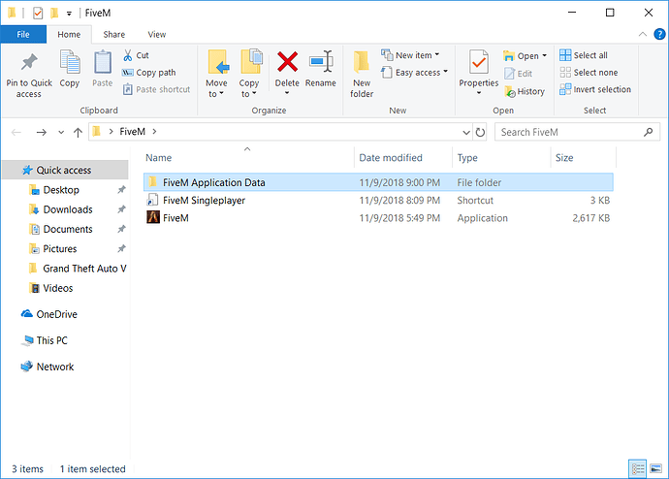Viewport: 669px width, 479px height.
Task: Switch to details view in status bar
Action: [637, 468]
